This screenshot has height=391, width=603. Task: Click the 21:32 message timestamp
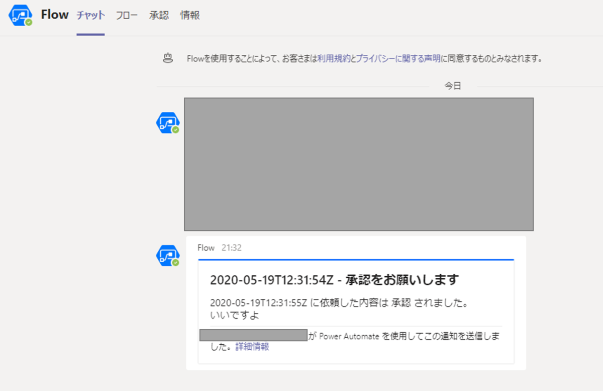pos(232,248)
